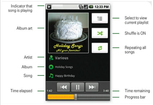Click the green album disc icon

51,67
